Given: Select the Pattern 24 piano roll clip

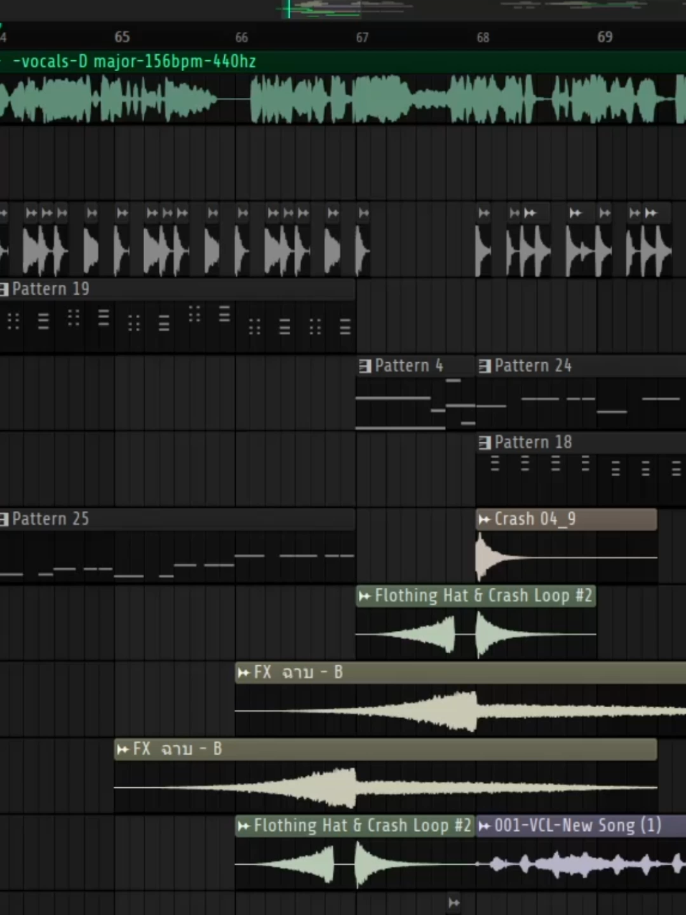Looking at the screenshot, I should click(x=572, y=400).
